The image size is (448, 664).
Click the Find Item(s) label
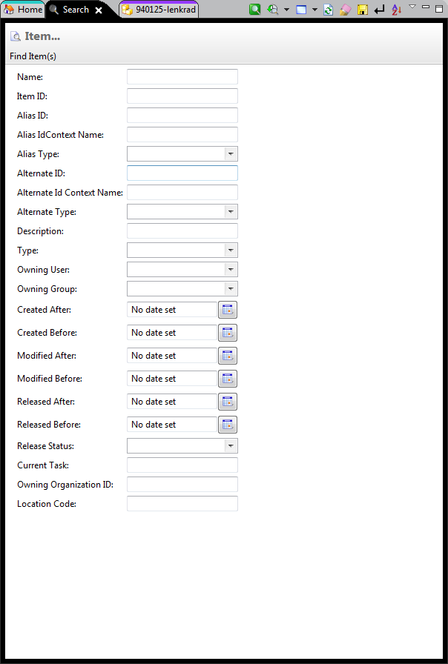coord(33,56)
